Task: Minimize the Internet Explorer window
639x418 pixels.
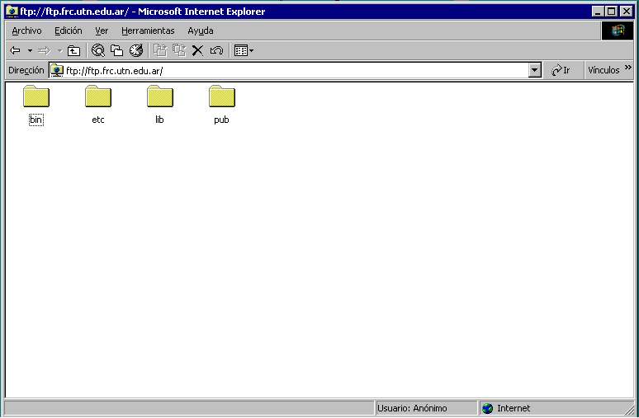Action: pyautogui.click(x=598, y=12)
